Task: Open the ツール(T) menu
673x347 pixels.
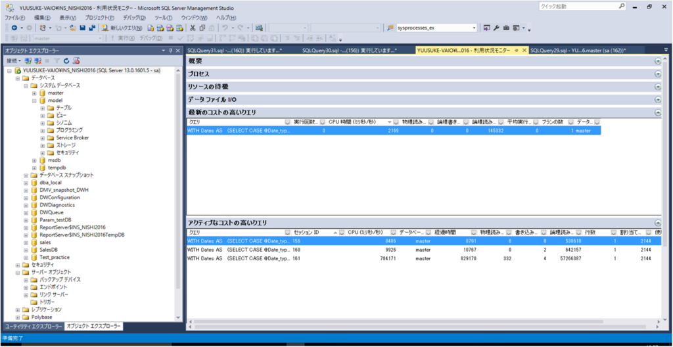Action: (x=163, y=18)
